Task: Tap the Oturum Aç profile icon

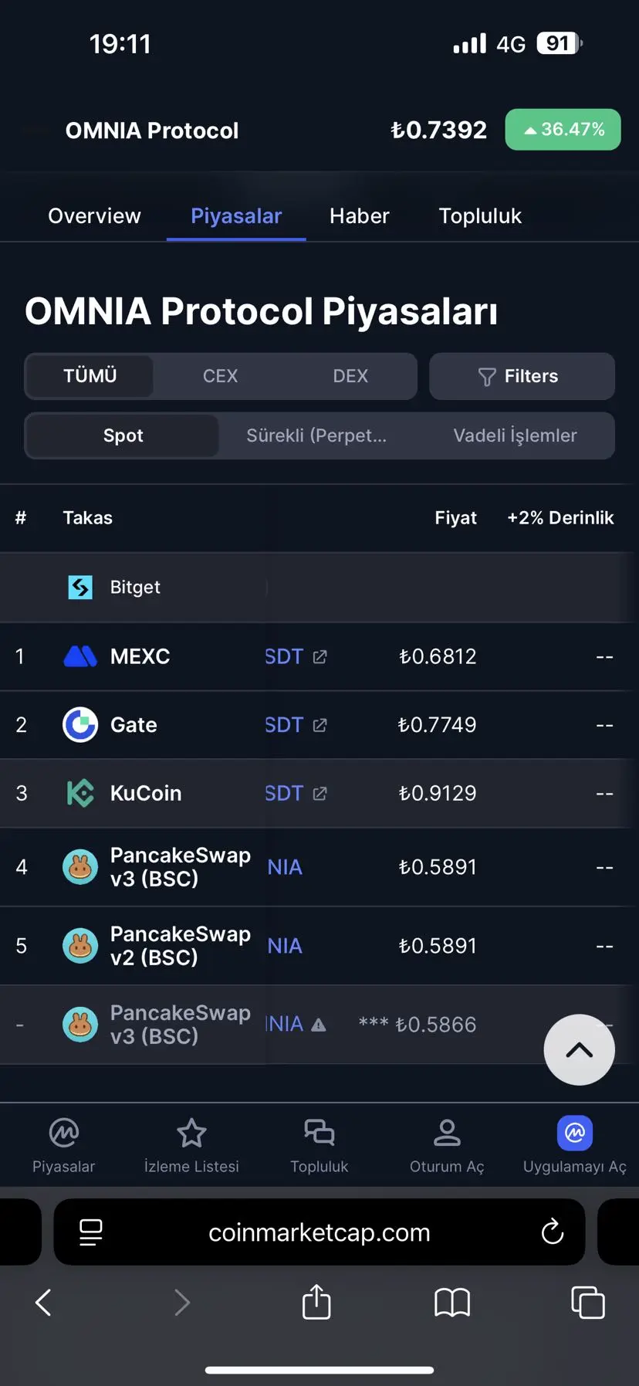Action: pyautogui.click(x=447, y=1133)
